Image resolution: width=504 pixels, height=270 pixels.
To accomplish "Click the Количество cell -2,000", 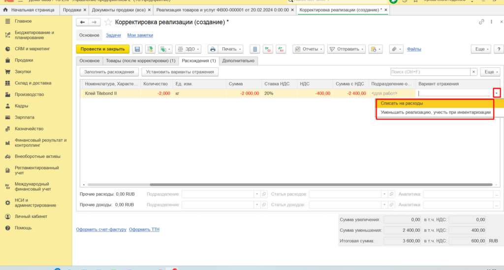I will (x=156, y=93).
